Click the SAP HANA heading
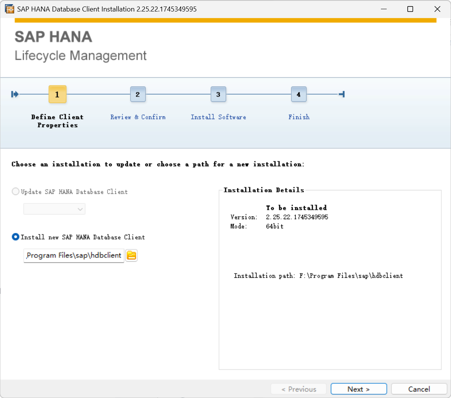Image resolution: width=451 pixels, height=398 pixels. (x=54, y=37)
